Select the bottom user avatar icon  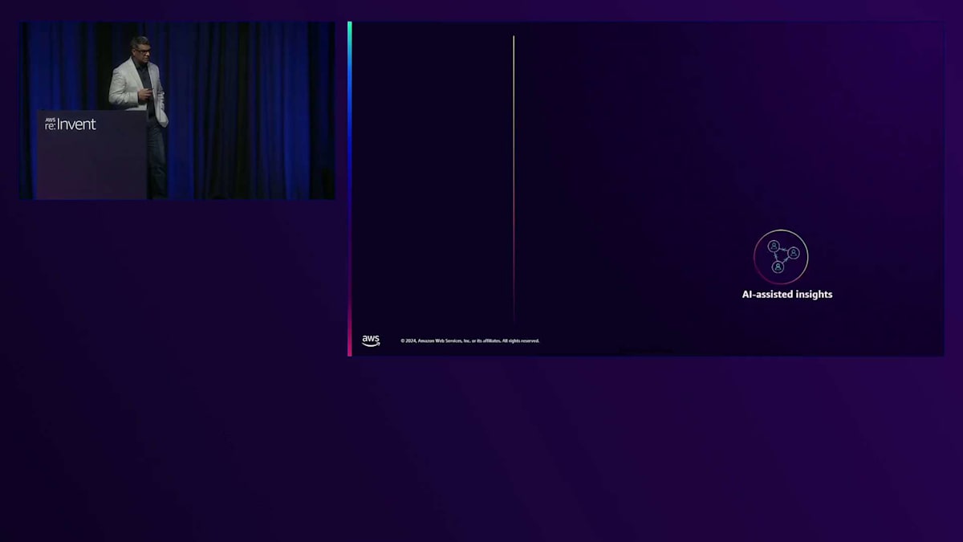[x=778, y=267]
